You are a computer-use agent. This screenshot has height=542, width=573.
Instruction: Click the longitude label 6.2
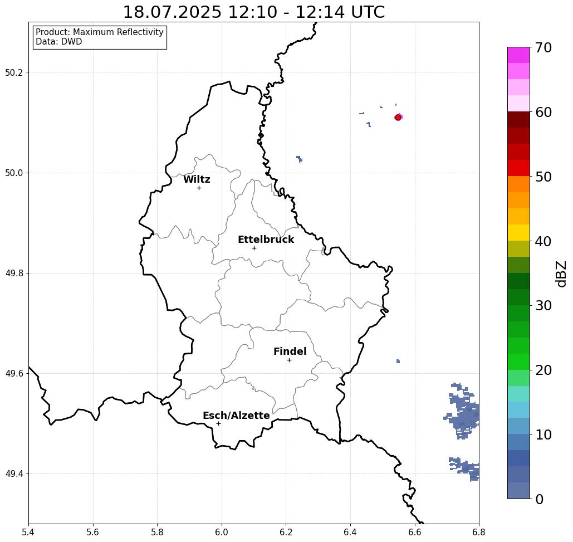coord(286,532)
